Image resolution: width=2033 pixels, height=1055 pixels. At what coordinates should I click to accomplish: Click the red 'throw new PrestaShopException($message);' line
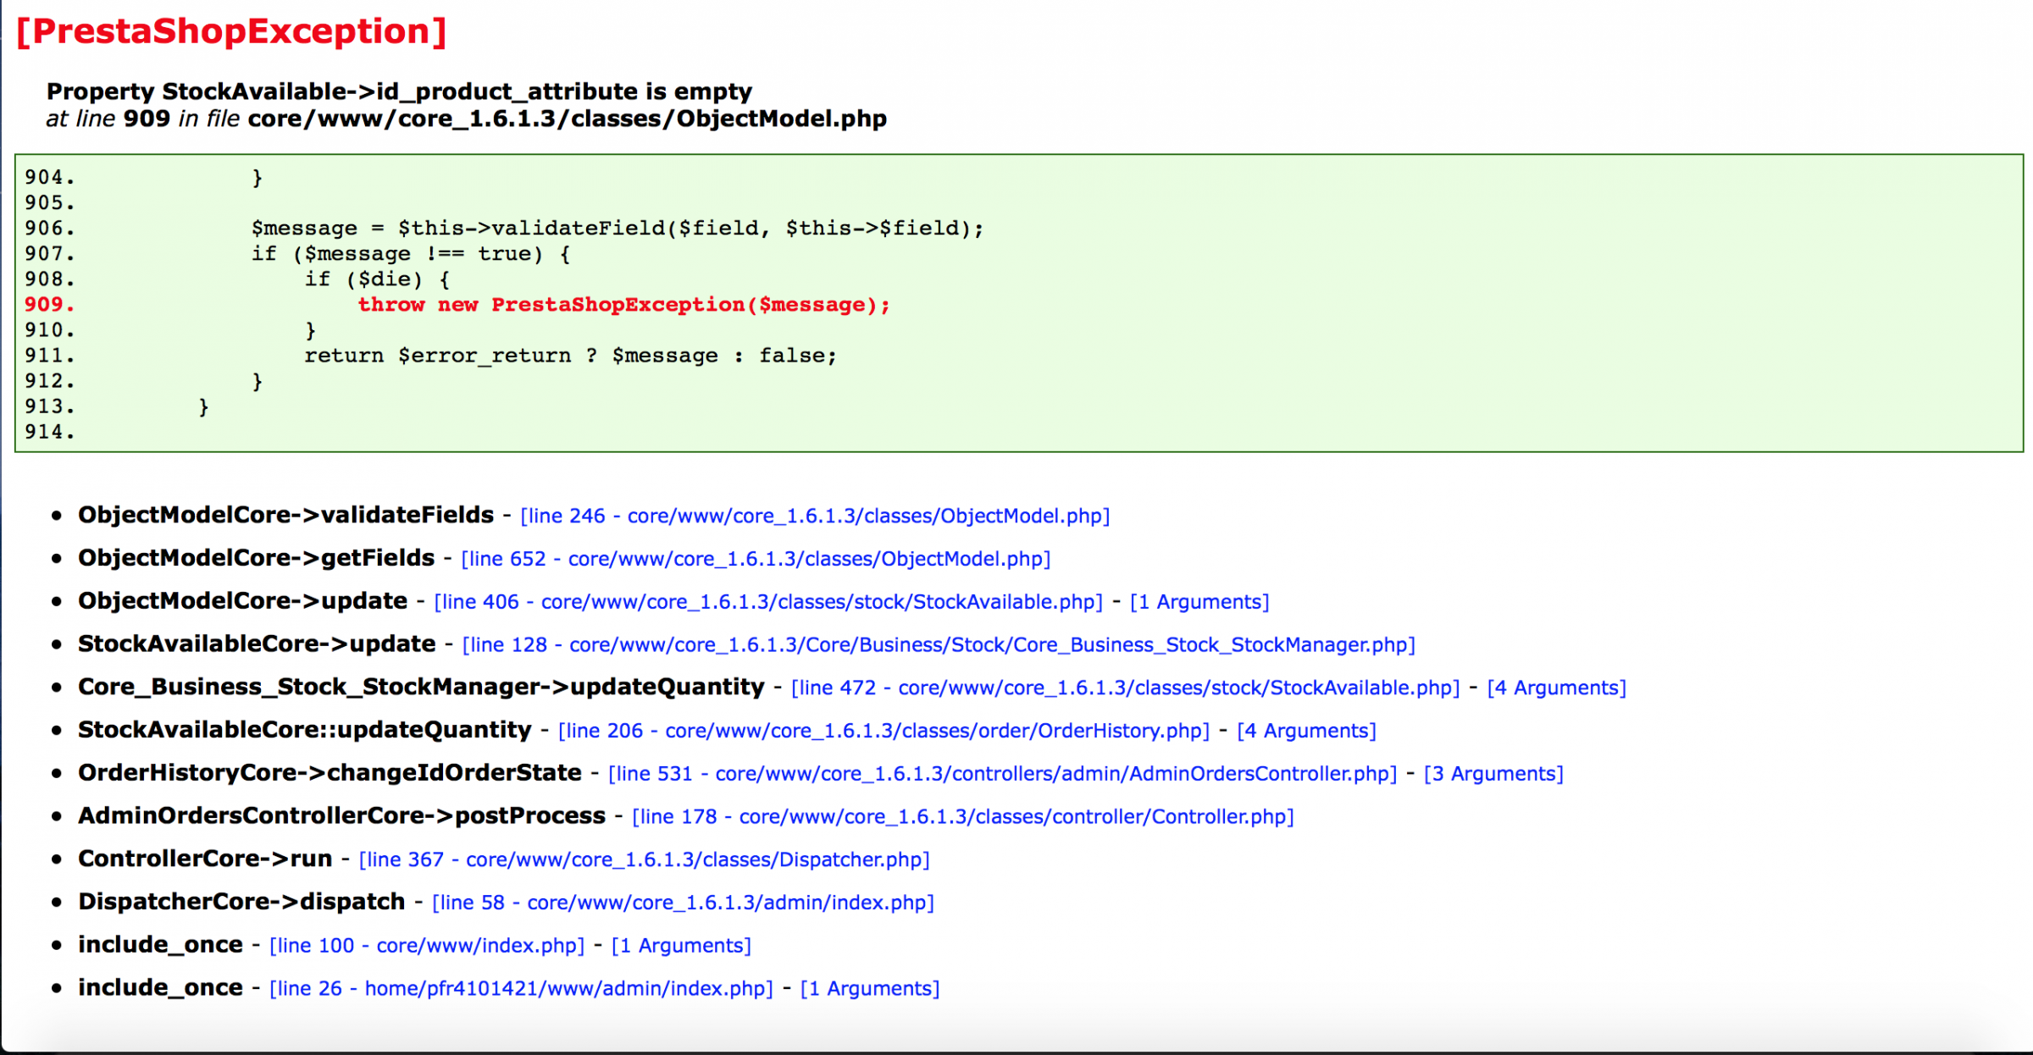[623, 305]
